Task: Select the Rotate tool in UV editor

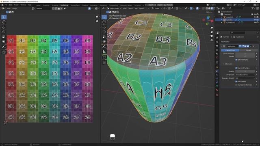Action: (4, 32)
